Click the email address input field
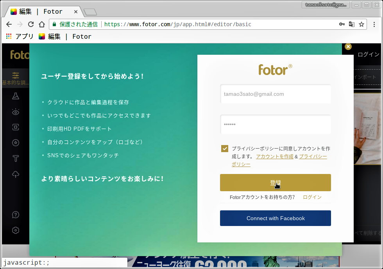 click(276, 94)
